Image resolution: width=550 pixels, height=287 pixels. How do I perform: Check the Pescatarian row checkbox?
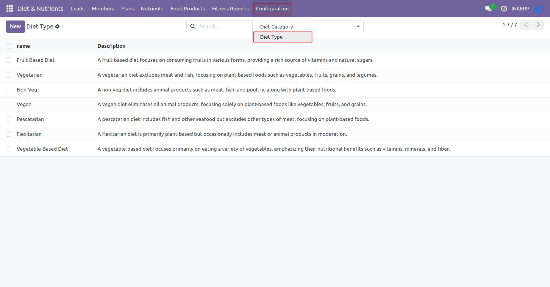pos(9,119)
